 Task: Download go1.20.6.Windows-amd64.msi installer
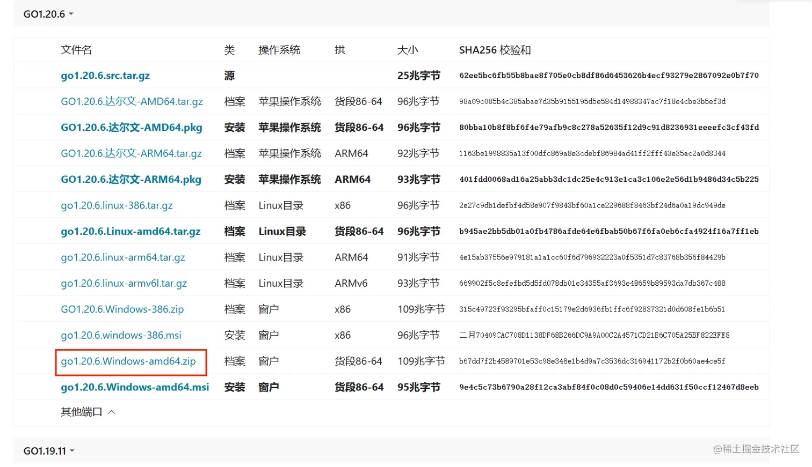pyautogui.click(x=135, y=387)
